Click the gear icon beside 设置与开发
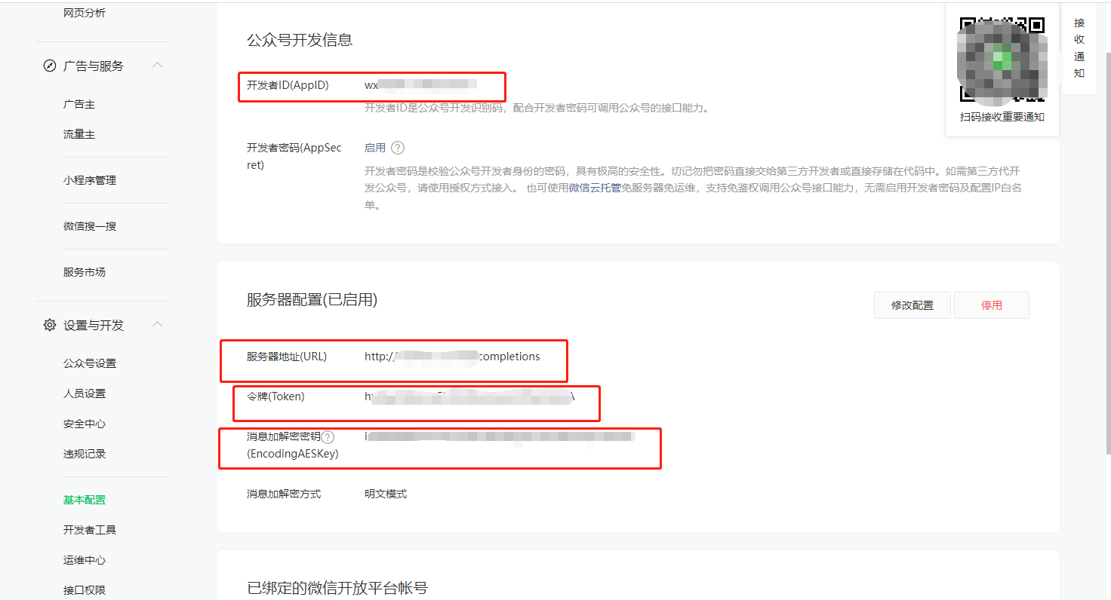 pos(50,325)
